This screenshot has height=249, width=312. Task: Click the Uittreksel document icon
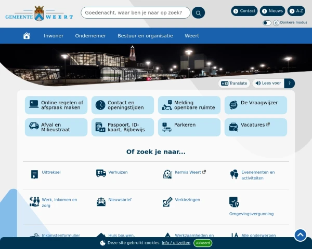point(34,174)
